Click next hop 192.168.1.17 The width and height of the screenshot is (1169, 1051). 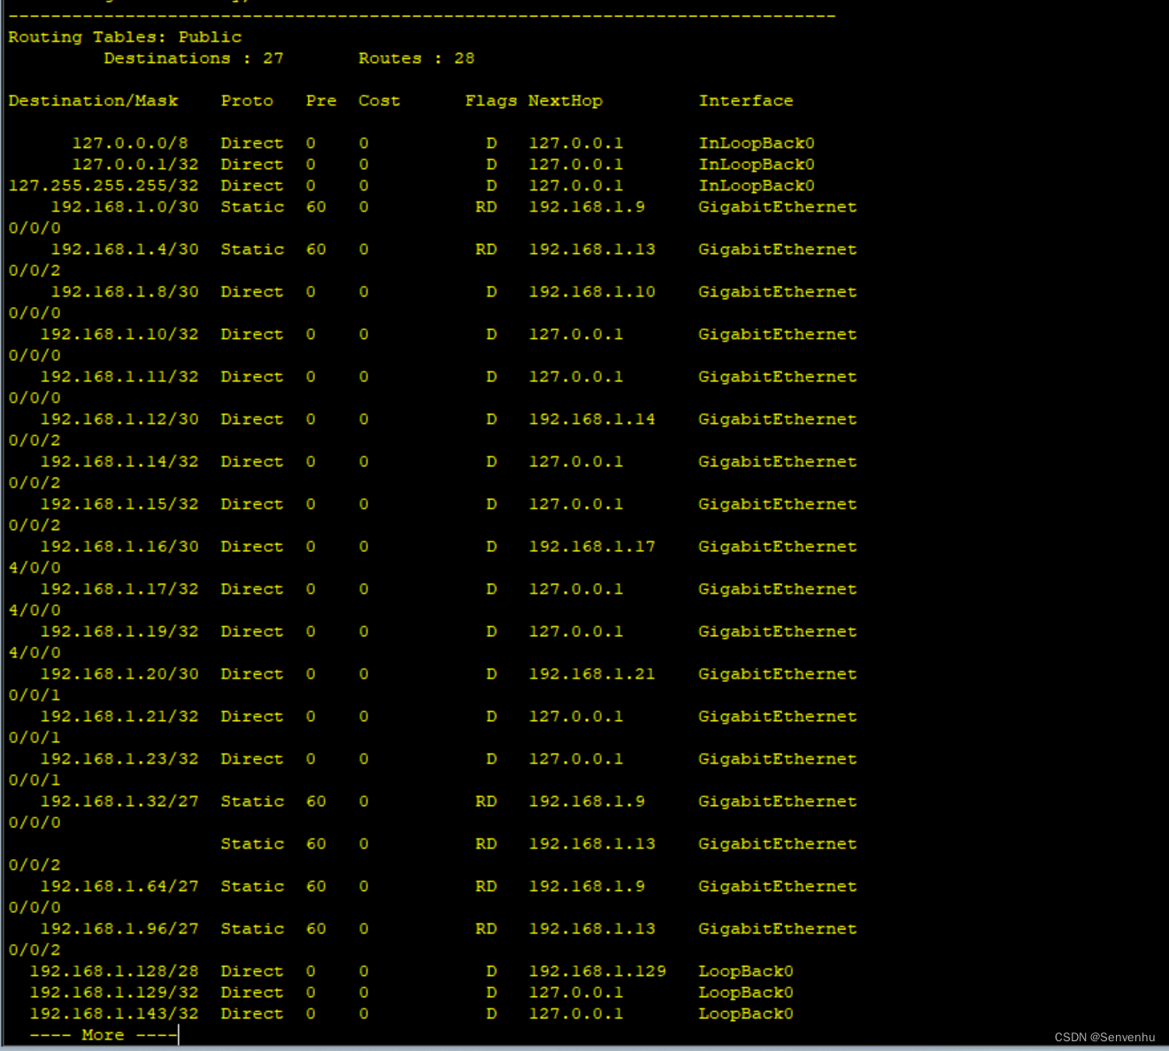[x=592, y=547]
